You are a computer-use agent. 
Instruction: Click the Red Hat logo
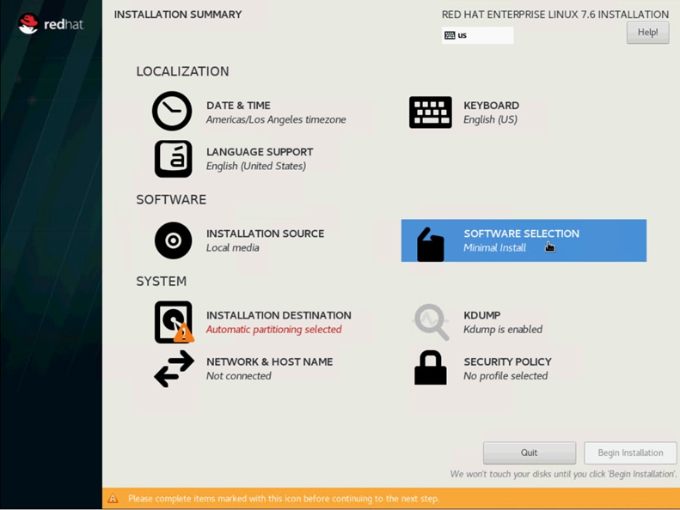(x=51, y=24)
